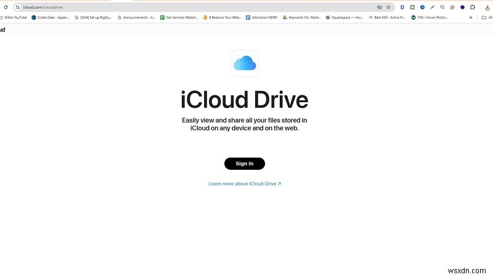Open Best 430+ Active bookmark
Screen dimensions: 493x277
point(387,18)
